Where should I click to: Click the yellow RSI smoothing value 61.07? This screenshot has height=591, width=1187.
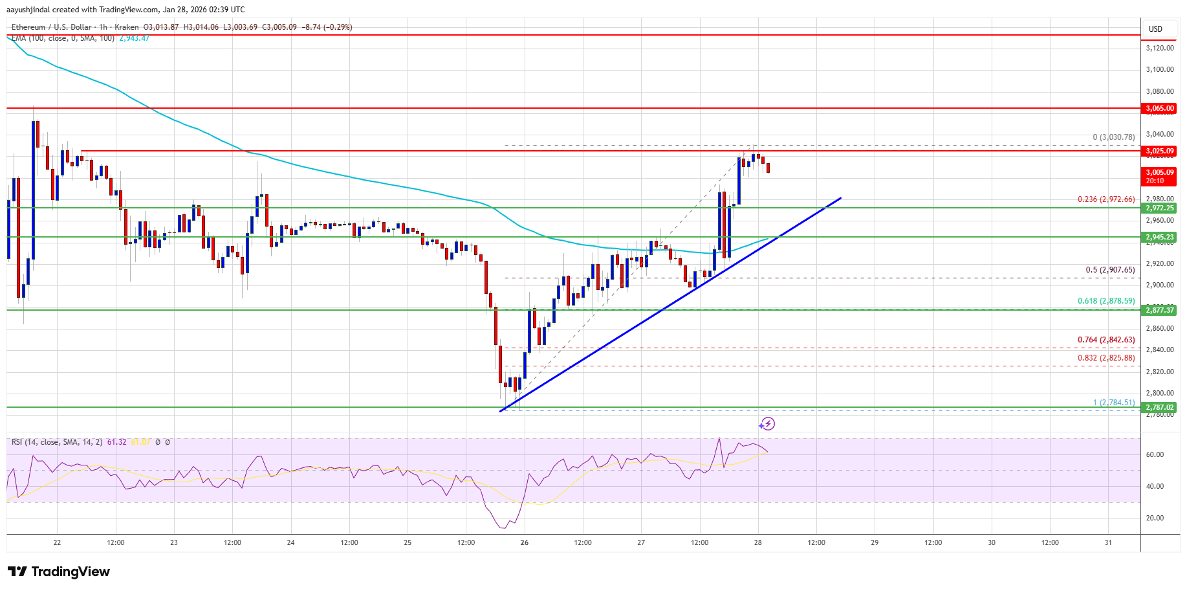click(x=140, y=443)
